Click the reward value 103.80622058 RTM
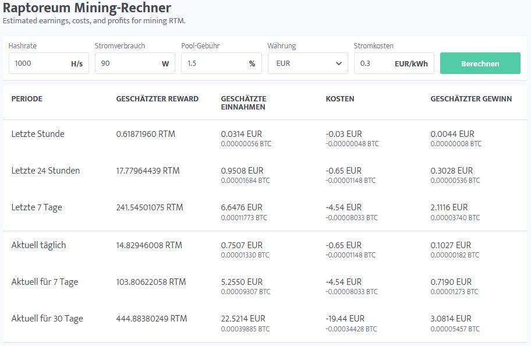The width and height of the screenshot is (531, 346). (151, 282)
